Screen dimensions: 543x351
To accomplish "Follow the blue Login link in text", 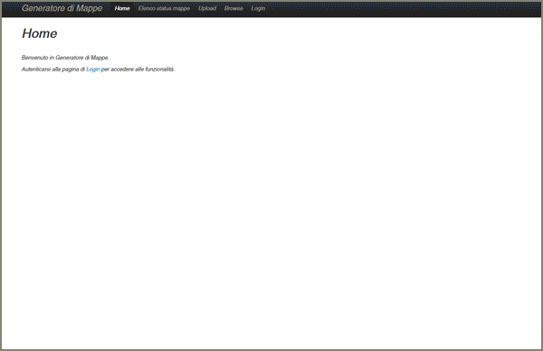I will 93,70.
